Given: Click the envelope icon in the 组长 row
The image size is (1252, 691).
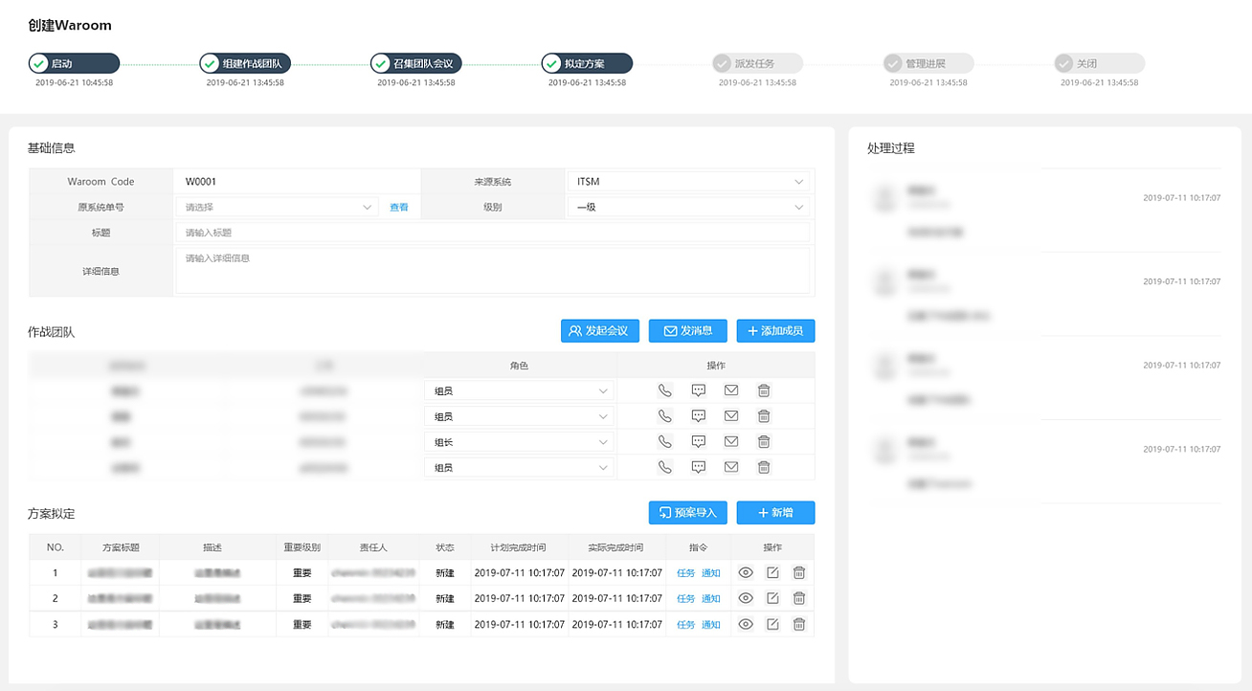Looking at the screenshot, I should point(731,441).
